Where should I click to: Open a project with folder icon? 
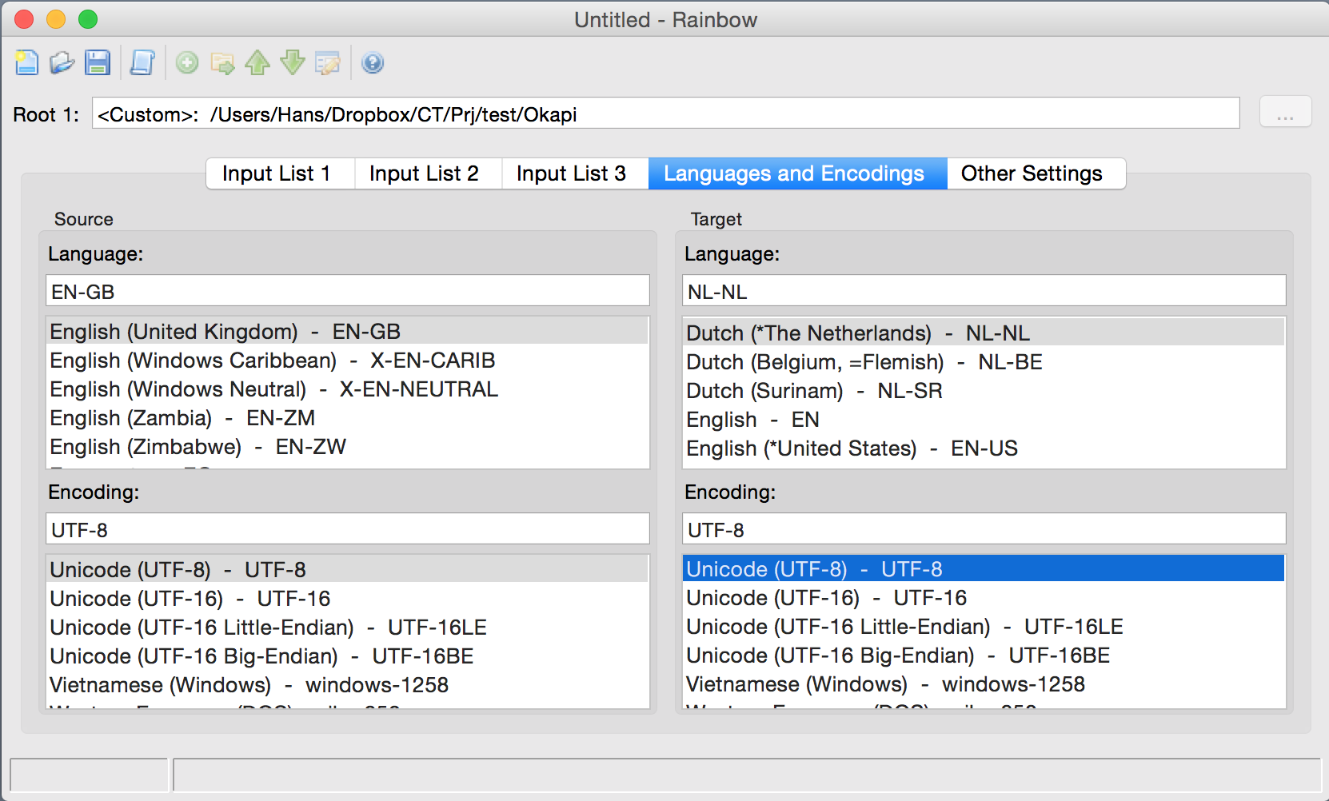pos(62,62)
